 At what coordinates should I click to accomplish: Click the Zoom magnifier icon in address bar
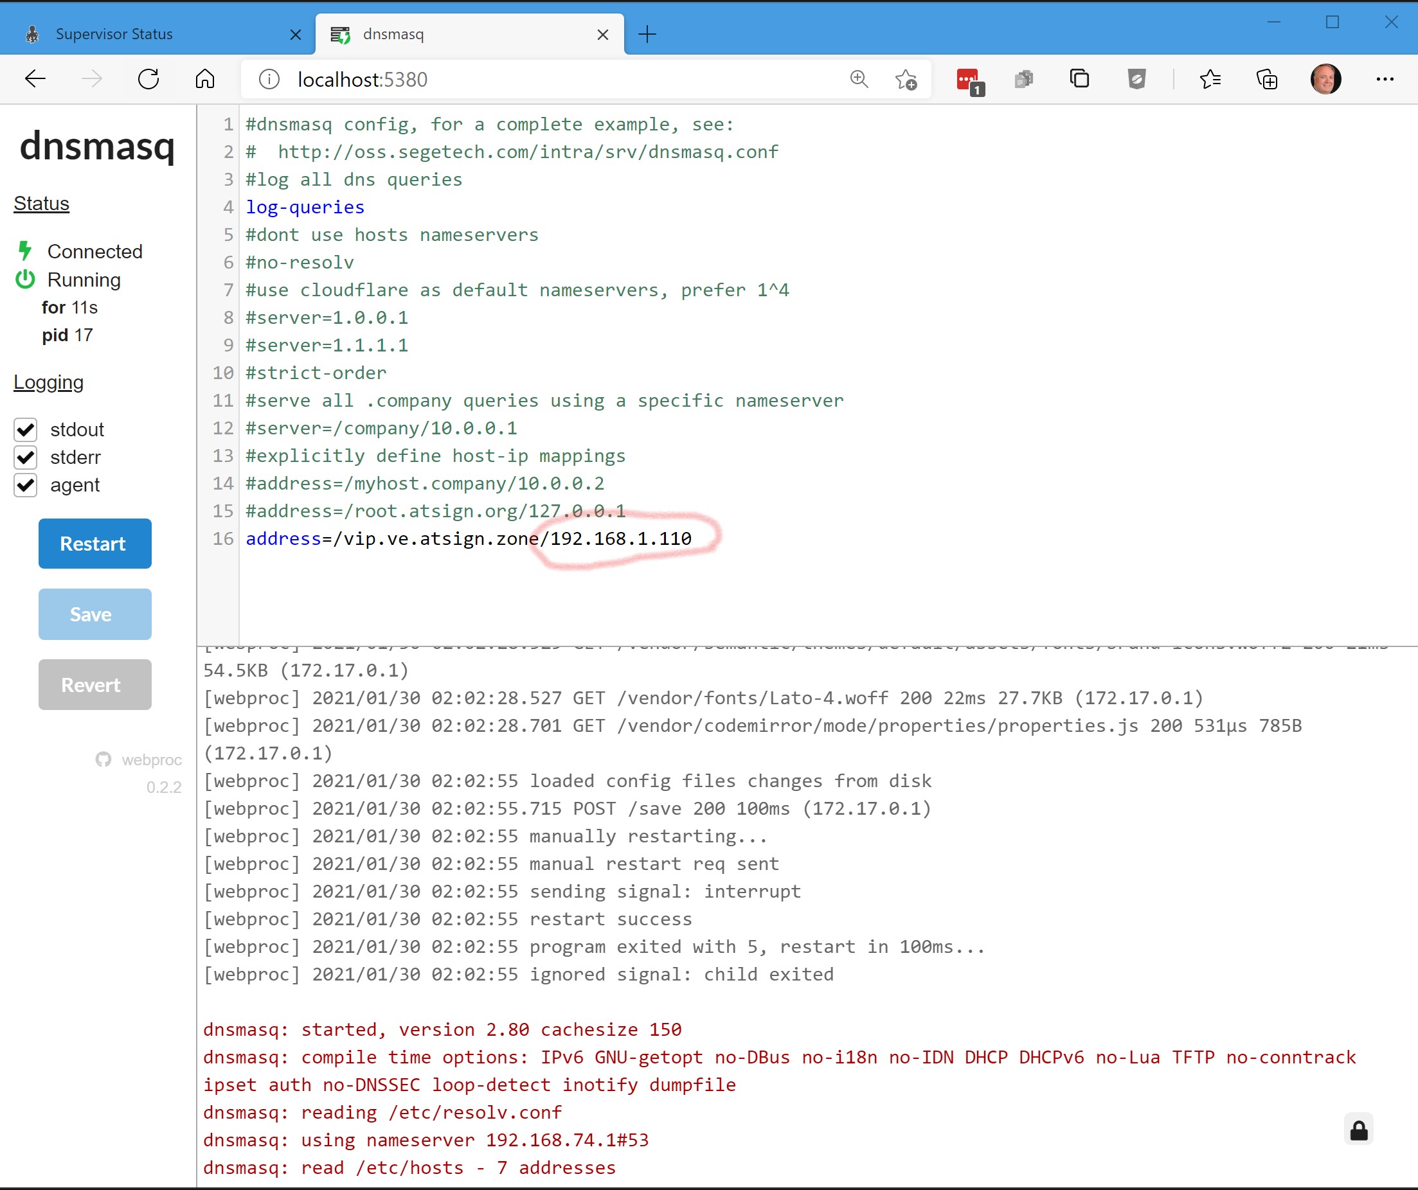[x=859, y=79]
